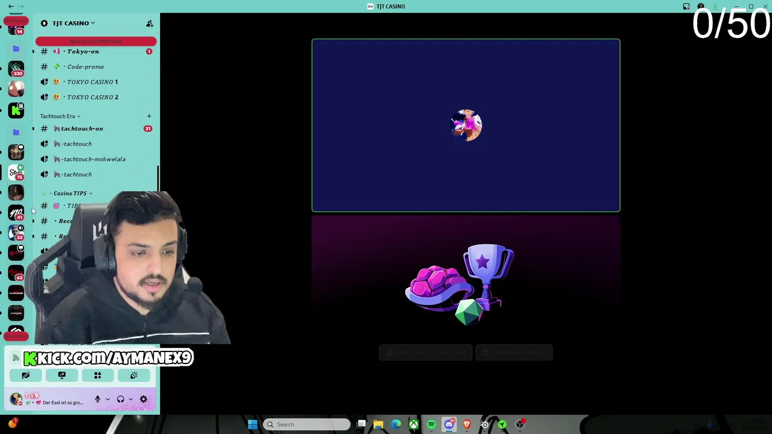The height and width of the screenshot is (434, 772).
Task: Open headphone output options arrow
Action: tap(130, 399)
